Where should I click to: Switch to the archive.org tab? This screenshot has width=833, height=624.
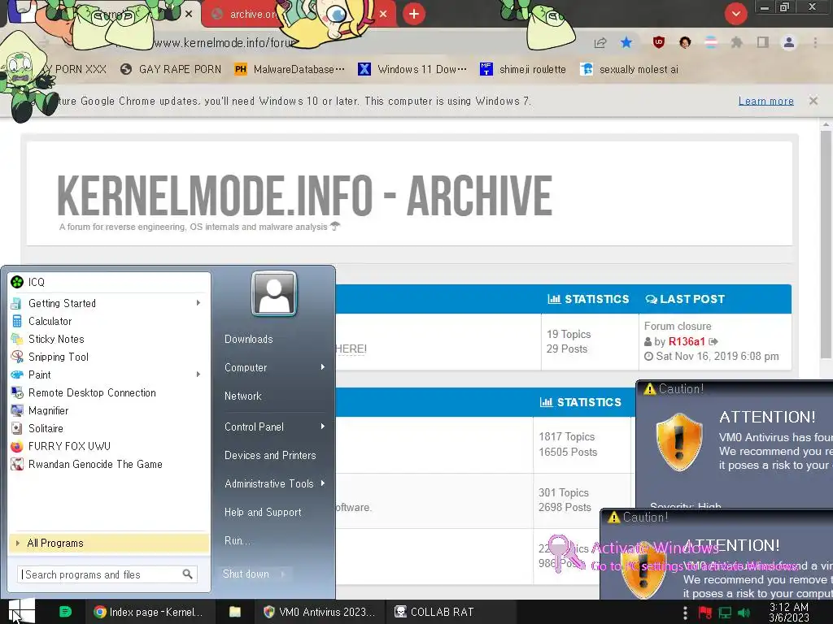pyautogui.click(x=254, y=15)
